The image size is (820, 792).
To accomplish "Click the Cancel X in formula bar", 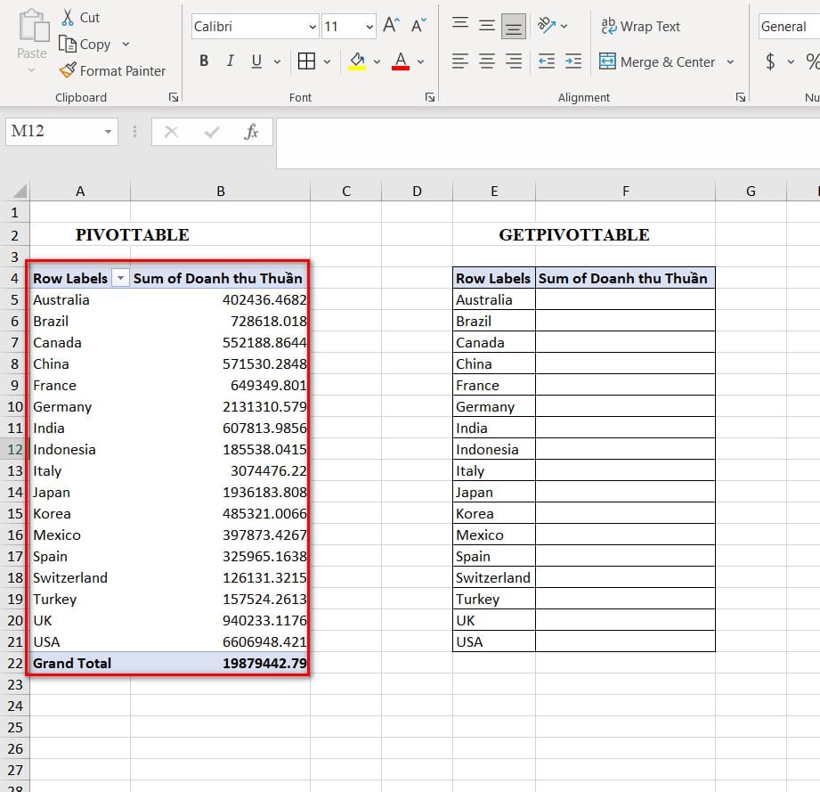I will pyautogui.click(x=172, y=131).
